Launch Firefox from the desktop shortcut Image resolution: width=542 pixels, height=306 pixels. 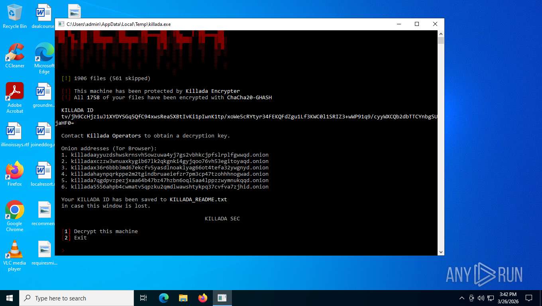pyautogui.click(x=15, y=174)
